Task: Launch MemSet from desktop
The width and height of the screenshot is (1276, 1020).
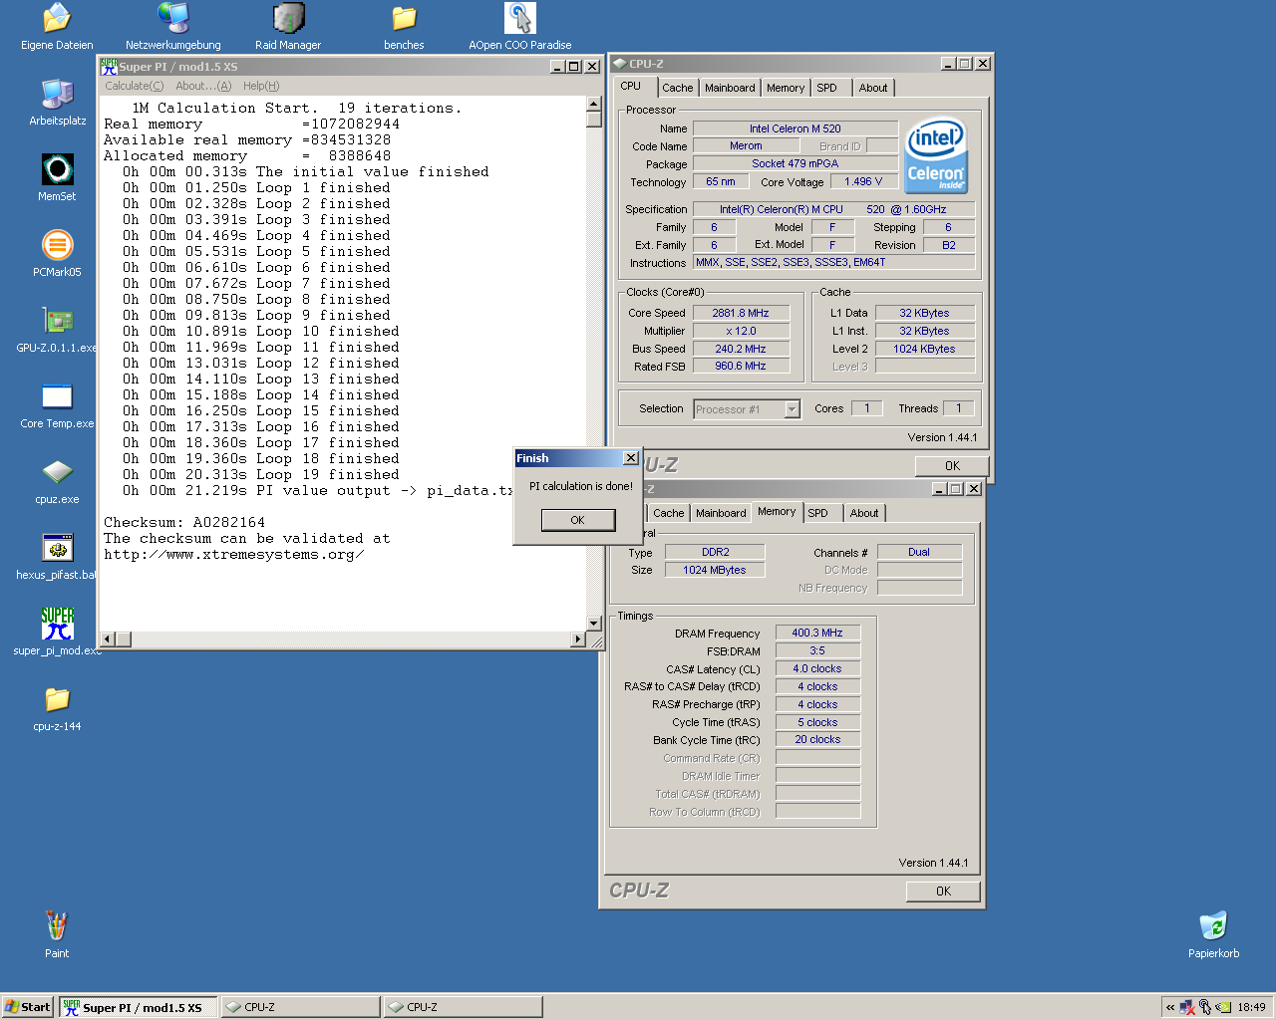Action: (57, 178)
